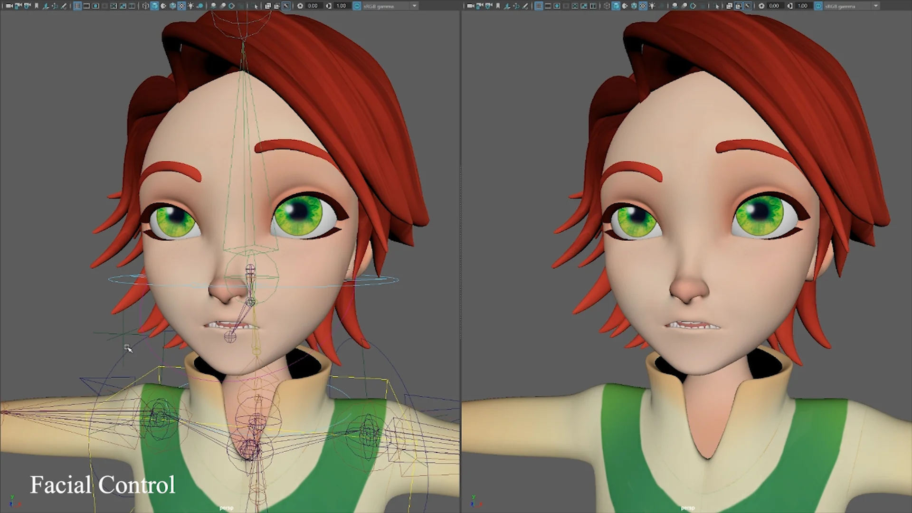The image size is (912, 513).
Task: Toggle Textured display in right viewport
Action: click(x=643, y=6)
